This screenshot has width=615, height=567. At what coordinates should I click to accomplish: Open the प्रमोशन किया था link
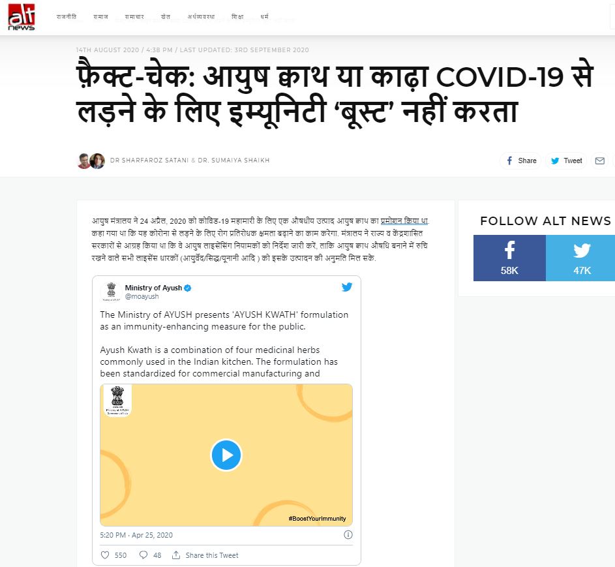[x=404, y=221]
